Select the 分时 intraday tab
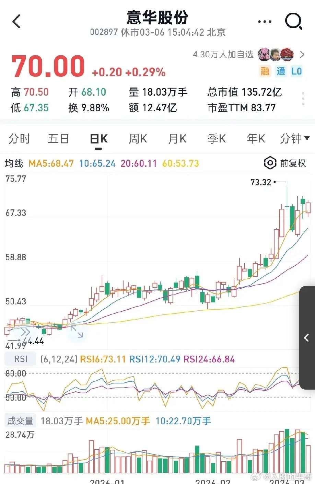The image size is (315, 484). coord(20,139)
